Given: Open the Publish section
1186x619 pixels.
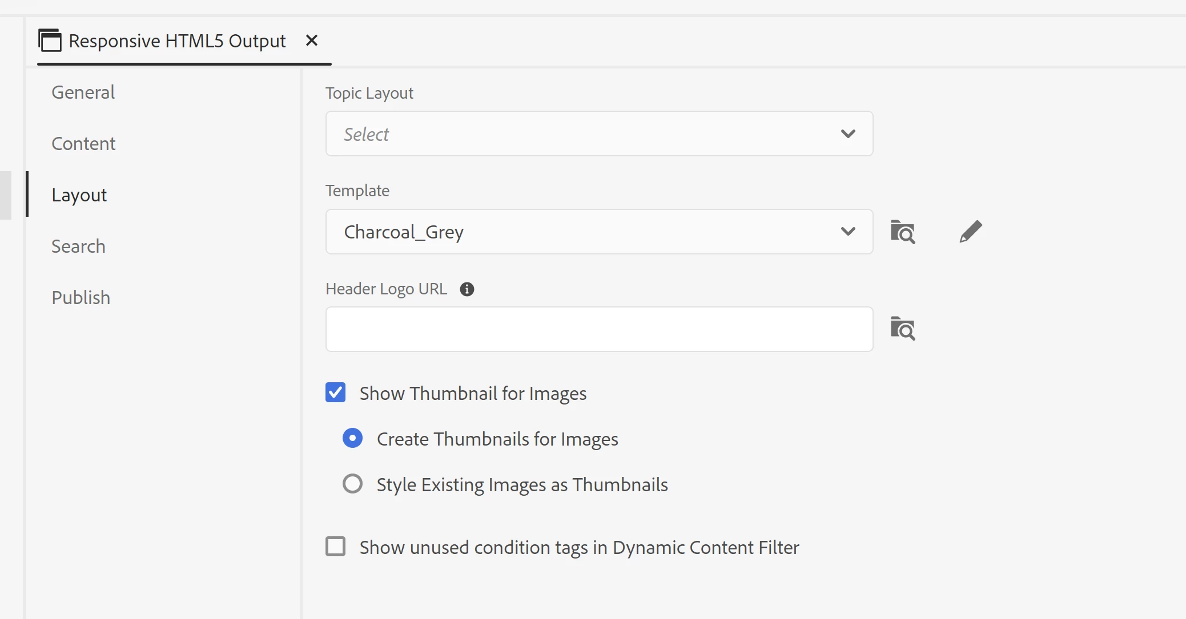Looking at the screenshot, I should pyautogui.click(x=81, y=298).
